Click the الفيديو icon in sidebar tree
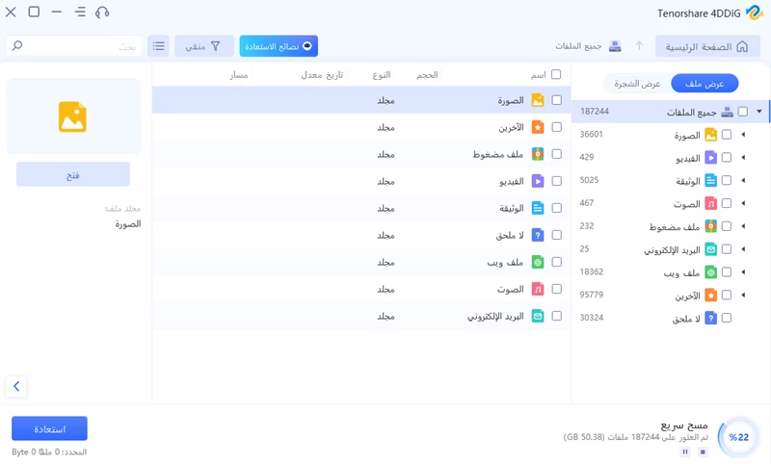 [x=711, y=158]
